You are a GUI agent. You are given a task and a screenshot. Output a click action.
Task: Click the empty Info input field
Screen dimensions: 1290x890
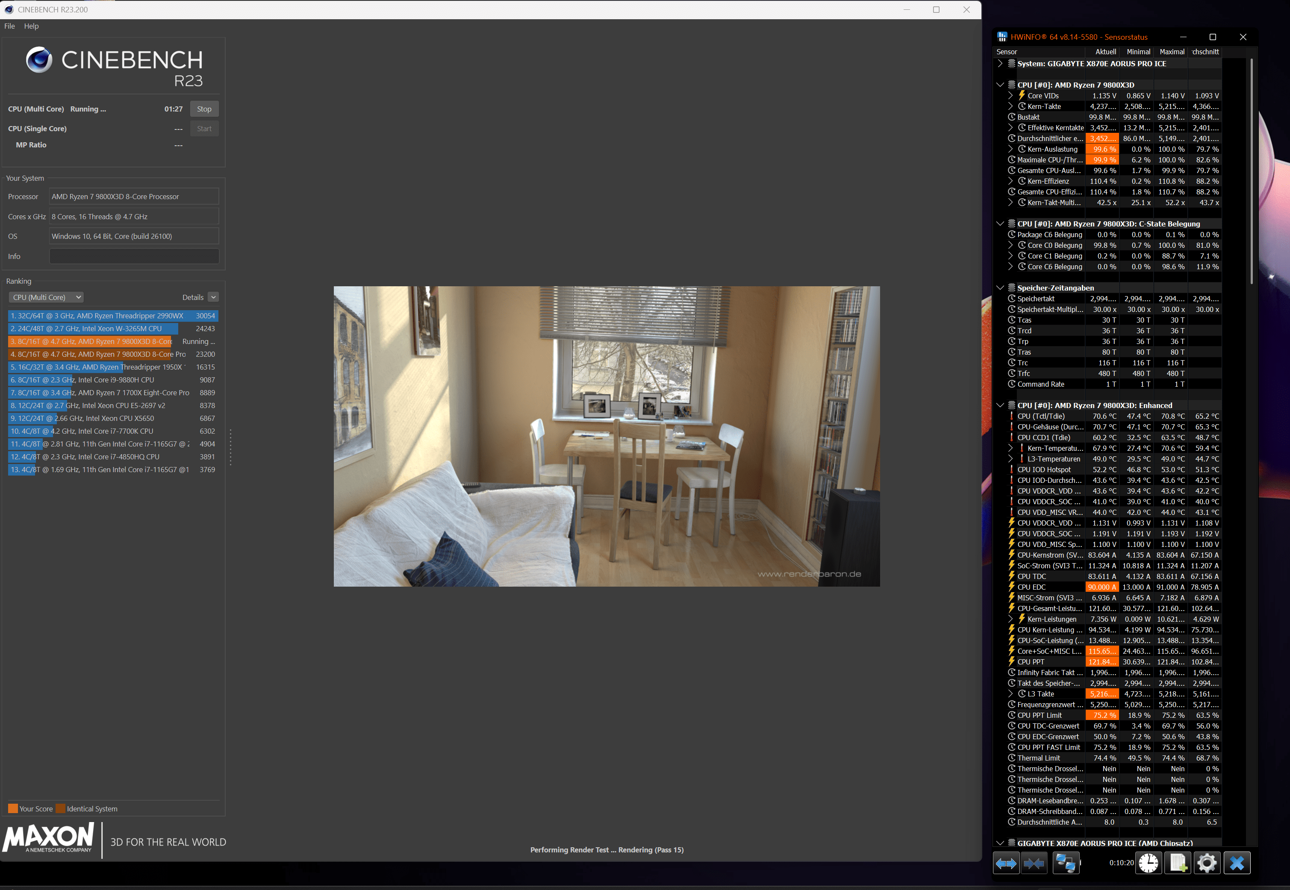tap(134, 256)
